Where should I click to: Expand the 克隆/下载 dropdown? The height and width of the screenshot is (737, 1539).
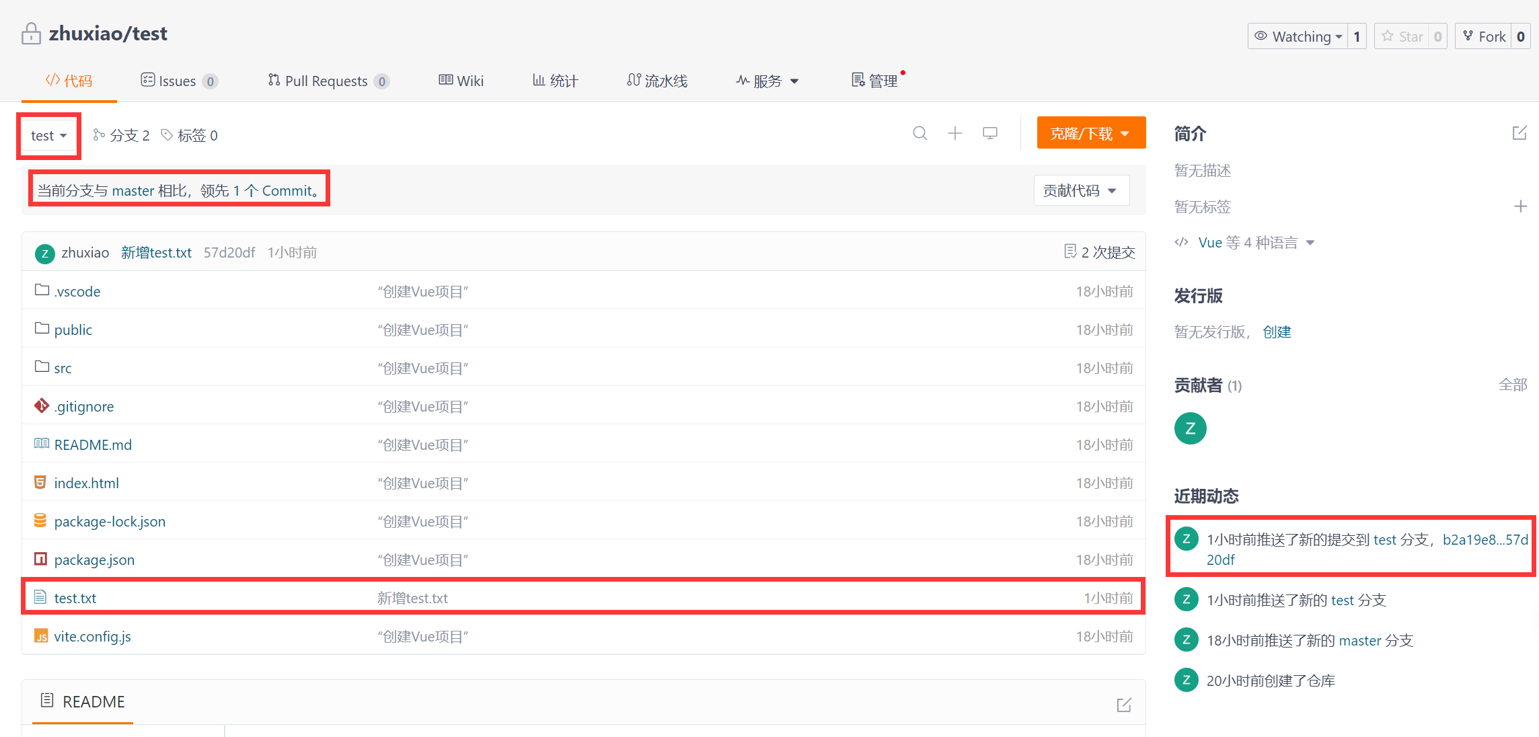(x=1090, y=133)
